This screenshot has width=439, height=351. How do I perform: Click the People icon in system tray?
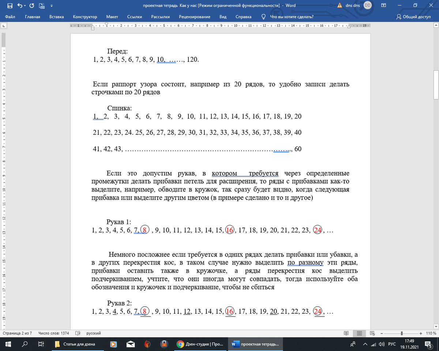353,344
